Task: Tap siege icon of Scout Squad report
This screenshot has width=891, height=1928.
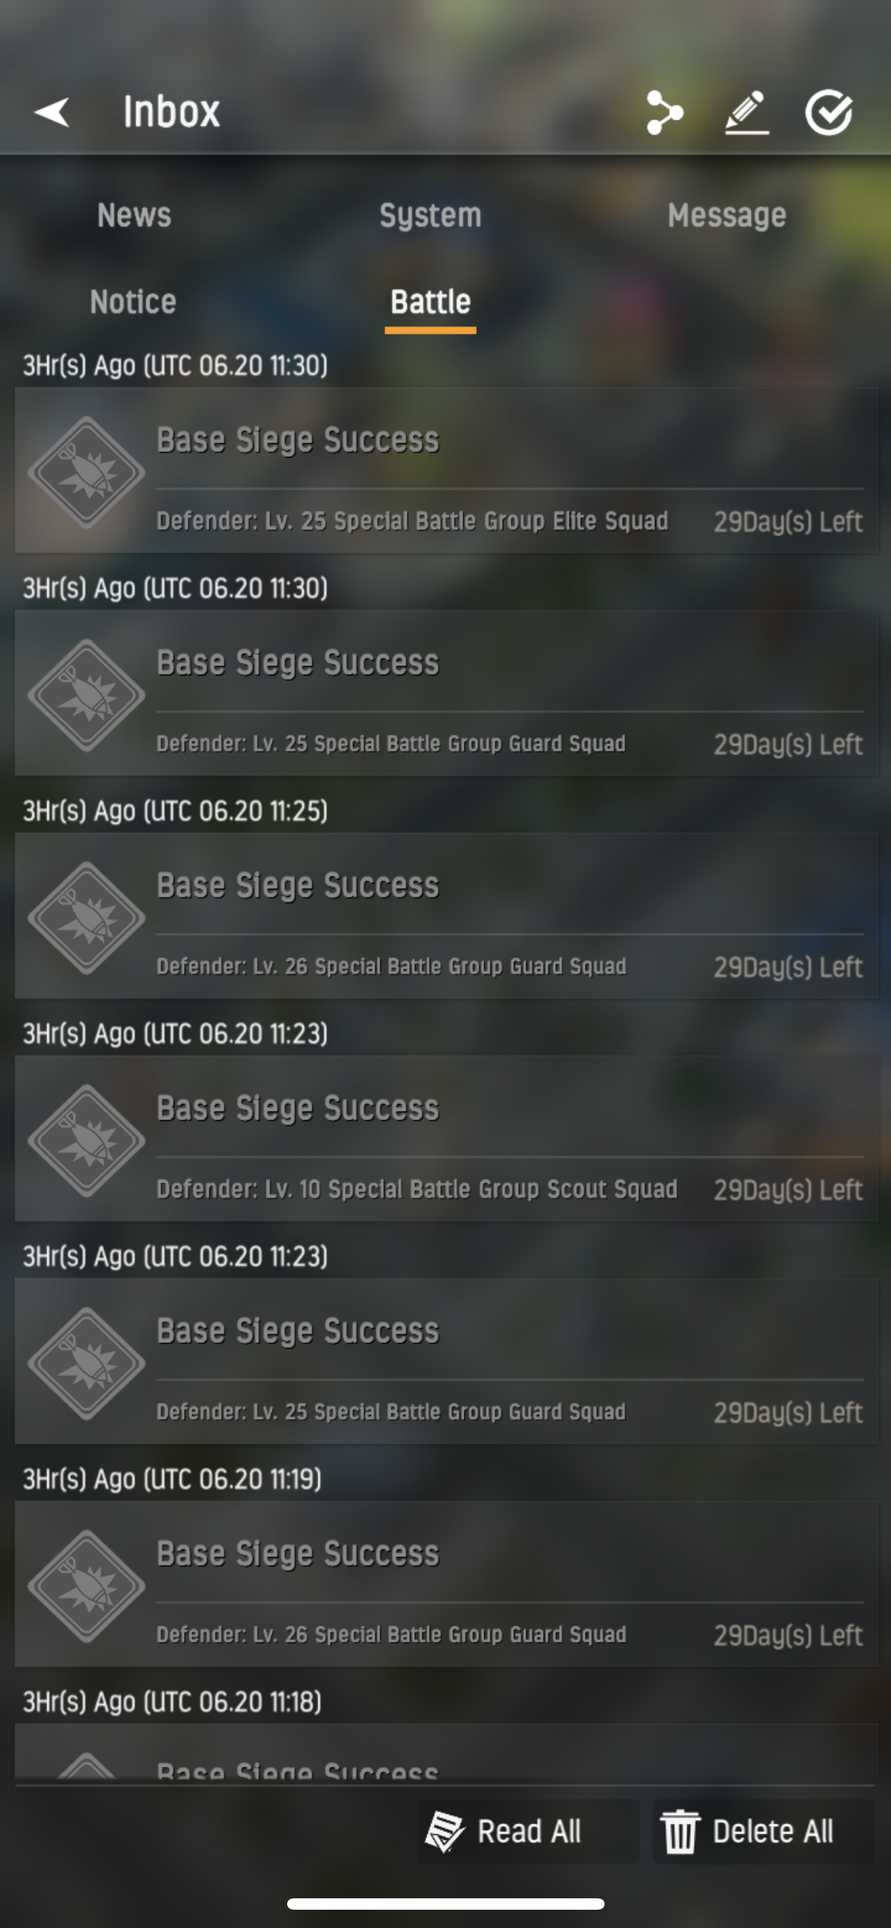Action: [x=86, y=1141]
